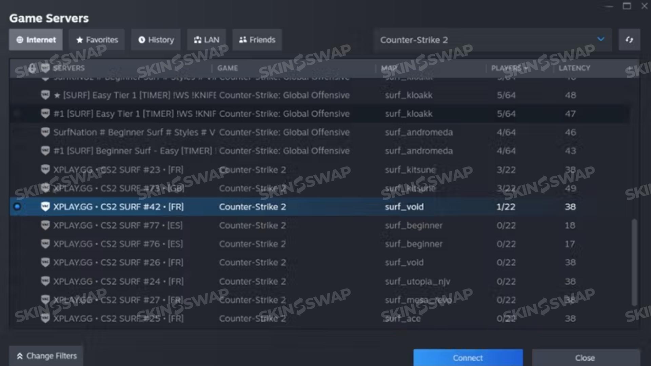This screenshot has height=366, width=651.
Task: Switch to the Internet tab
Action: [x=36, y=40]
